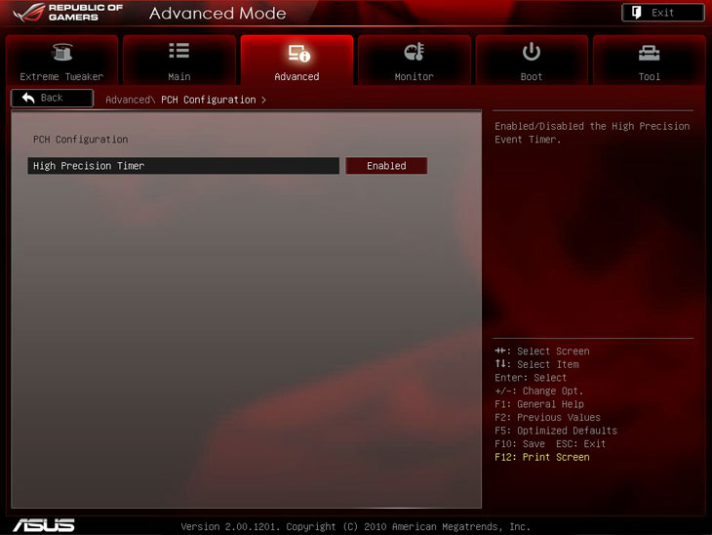Open the Enabled option dropdown
The image size is (712, 535).
pyautogui.click(x=386, y=166)
